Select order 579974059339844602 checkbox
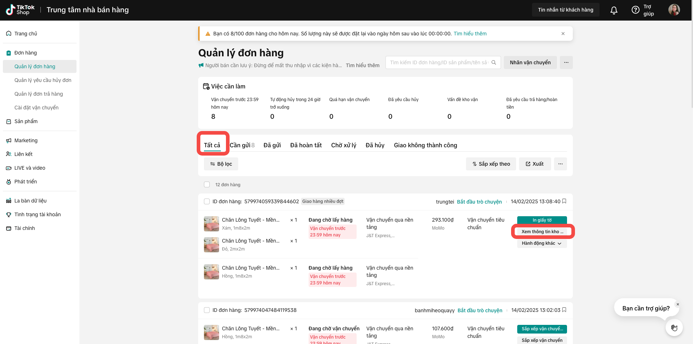693x344 pixels. click(x=207, y=201)
